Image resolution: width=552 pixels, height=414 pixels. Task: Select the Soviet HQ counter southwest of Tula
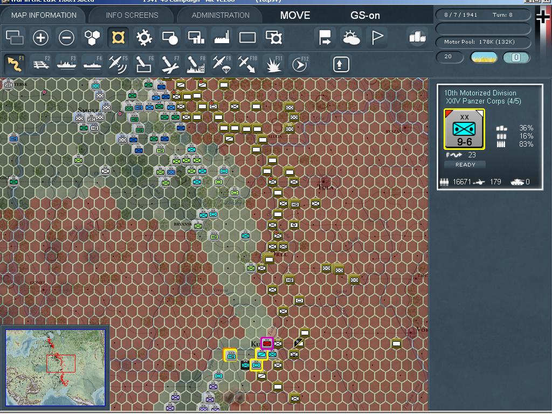click(x=295, y=204)
